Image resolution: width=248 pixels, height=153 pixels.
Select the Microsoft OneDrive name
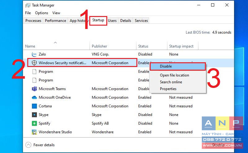click(55, 97)
